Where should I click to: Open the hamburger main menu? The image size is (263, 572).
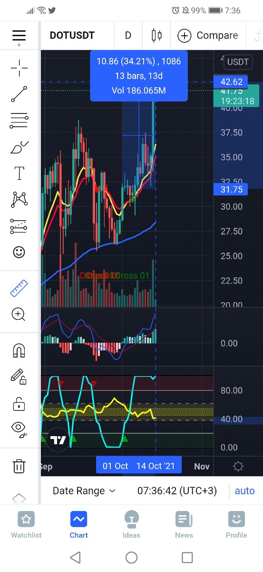click(x=19, y=35)
